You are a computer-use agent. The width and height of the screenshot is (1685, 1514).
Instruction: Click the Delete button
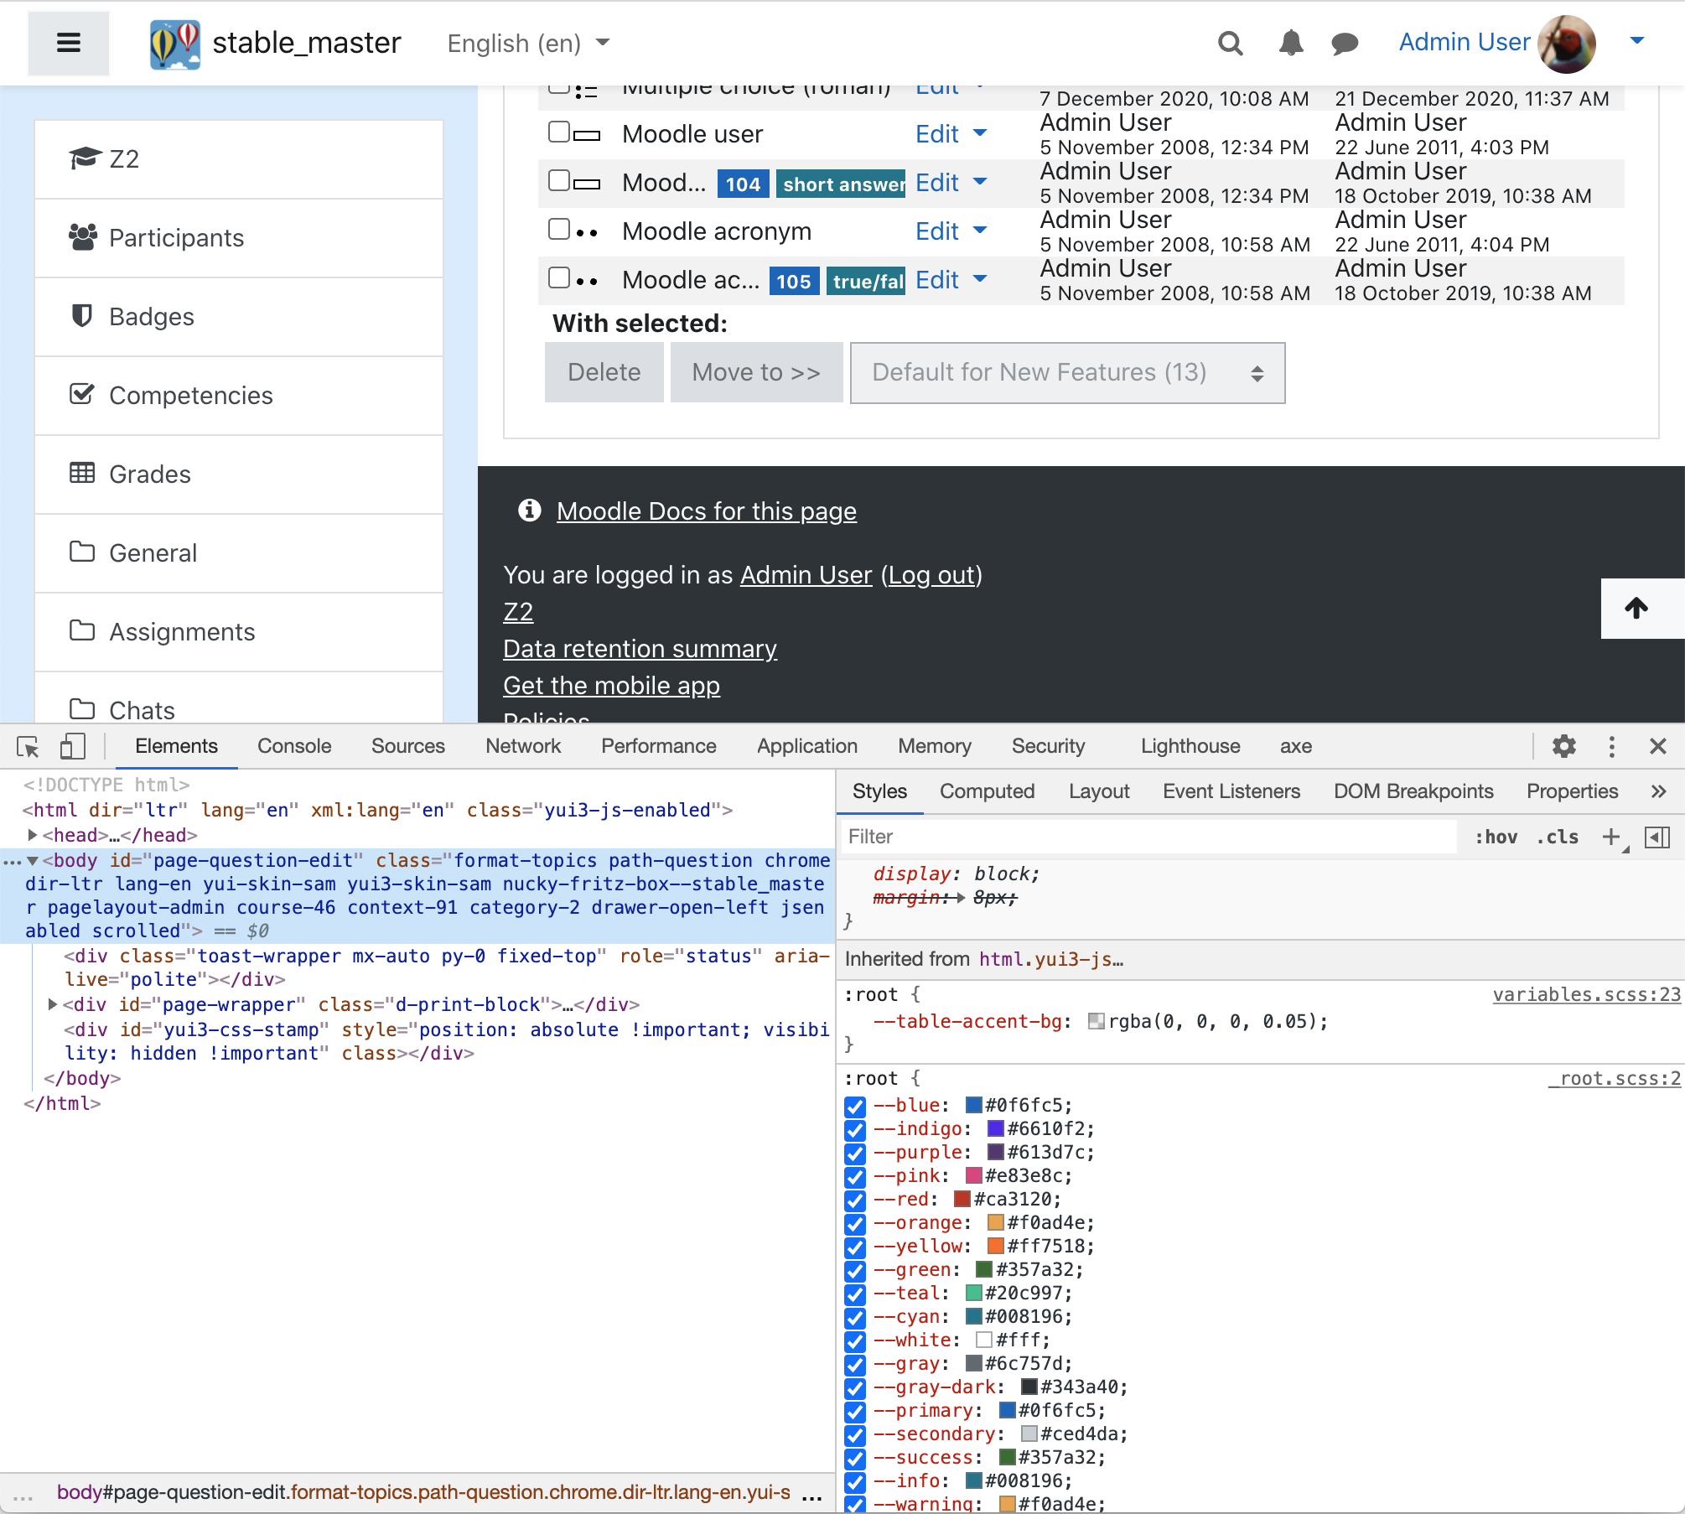click(604, 372)
